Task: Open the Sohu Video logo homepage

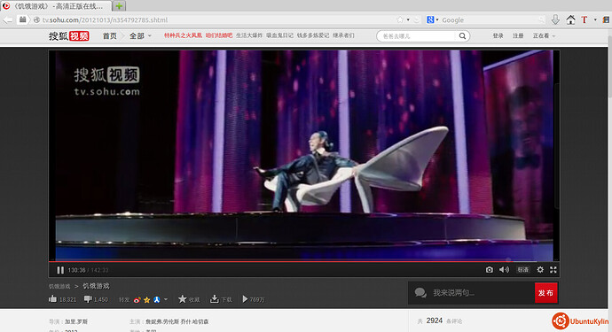Action: [x=69, y=36]
